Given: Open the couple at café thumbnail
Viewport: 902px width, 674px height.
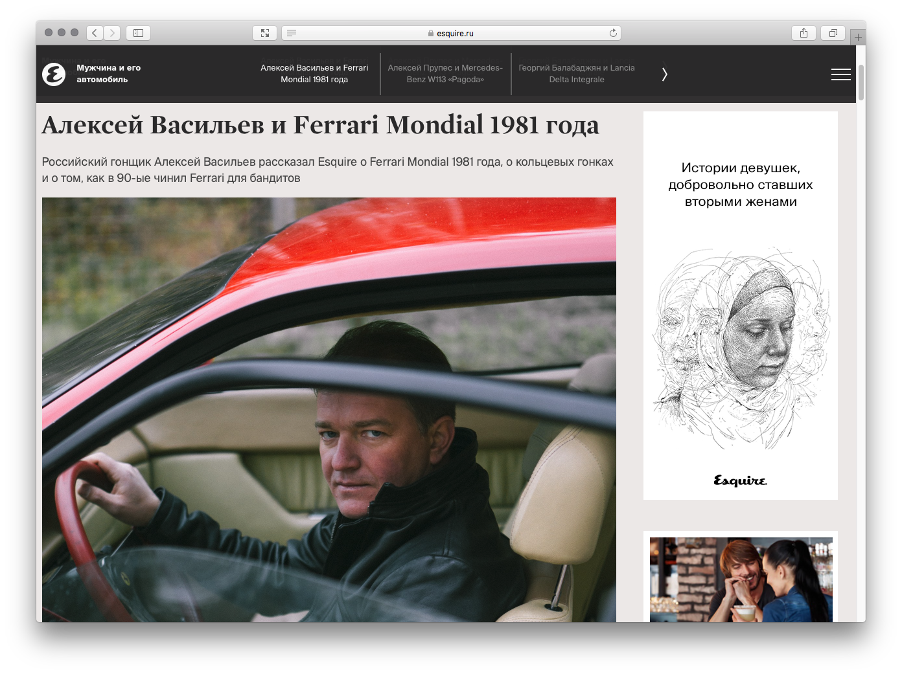Looking at the screenshot, I should click(741, 579).
